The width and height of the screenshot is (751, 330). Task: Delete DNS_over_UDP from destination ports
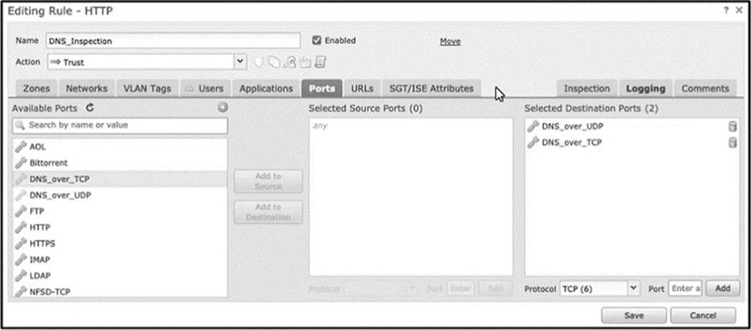coord(732,127)
